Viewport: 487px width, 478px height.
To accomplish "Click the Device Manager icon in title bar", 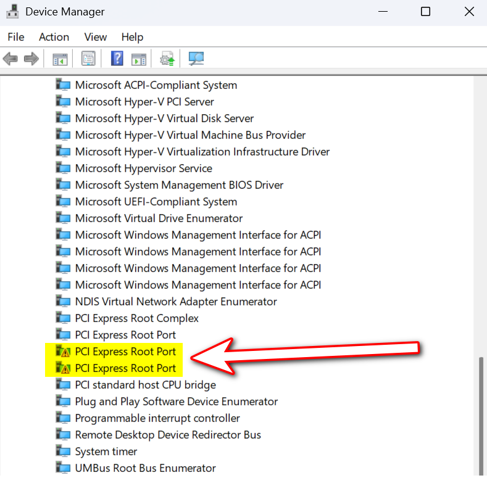I will (12, 12).
